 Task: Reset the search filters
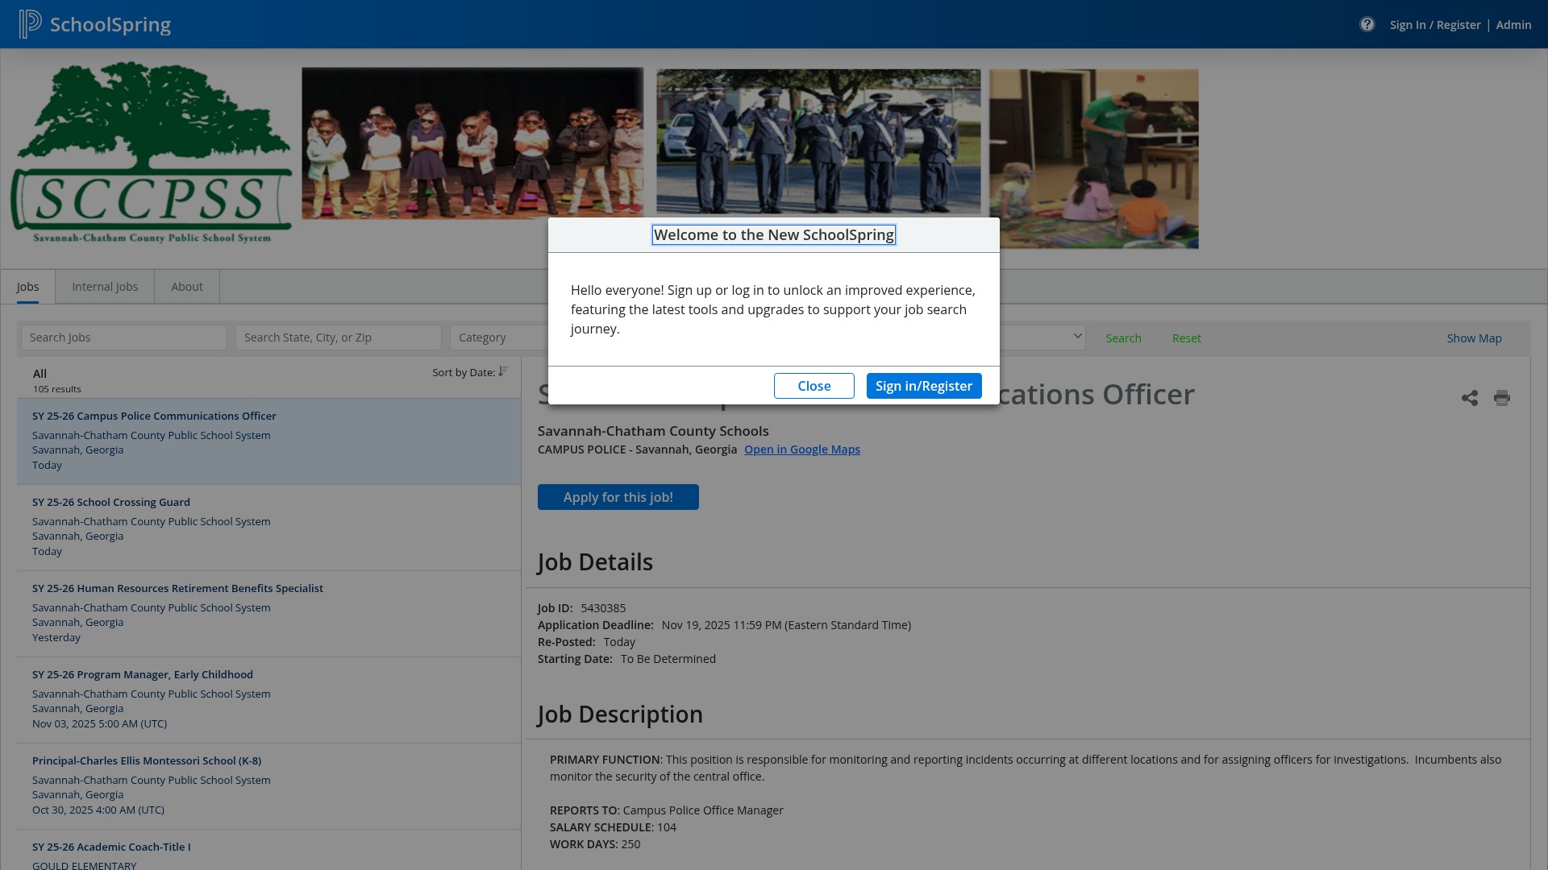point(1186,338)
